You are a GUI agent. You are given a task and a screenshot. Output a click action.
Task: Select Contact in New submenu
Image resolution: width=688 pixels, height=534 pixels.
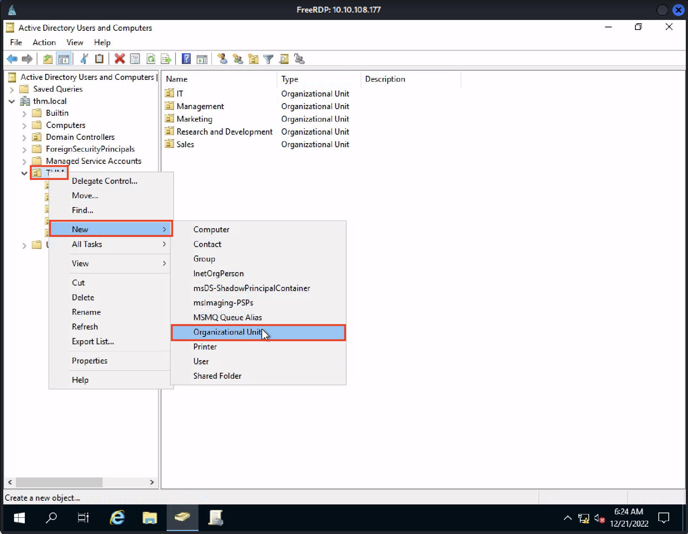point(258,244)
